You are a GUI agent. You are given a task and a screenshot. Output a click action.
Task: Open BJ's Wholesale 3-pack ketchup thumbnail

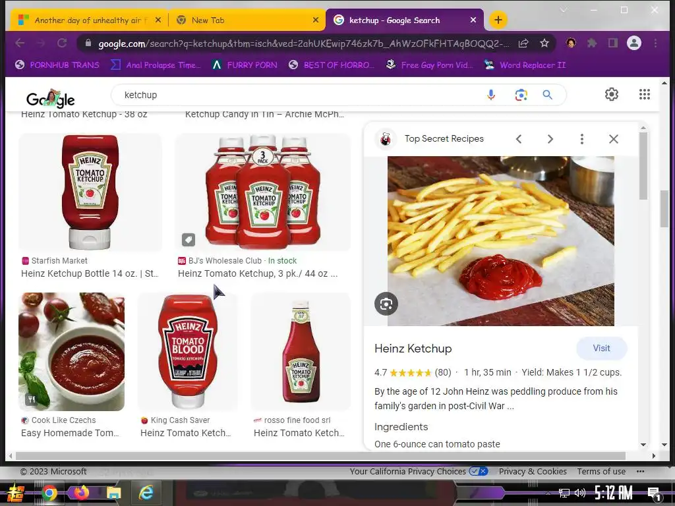click(x=262, y=192)
